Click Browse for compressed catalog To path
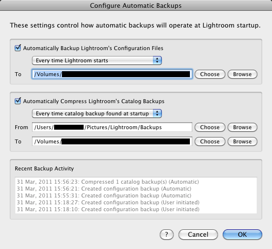 coord(242,141)
